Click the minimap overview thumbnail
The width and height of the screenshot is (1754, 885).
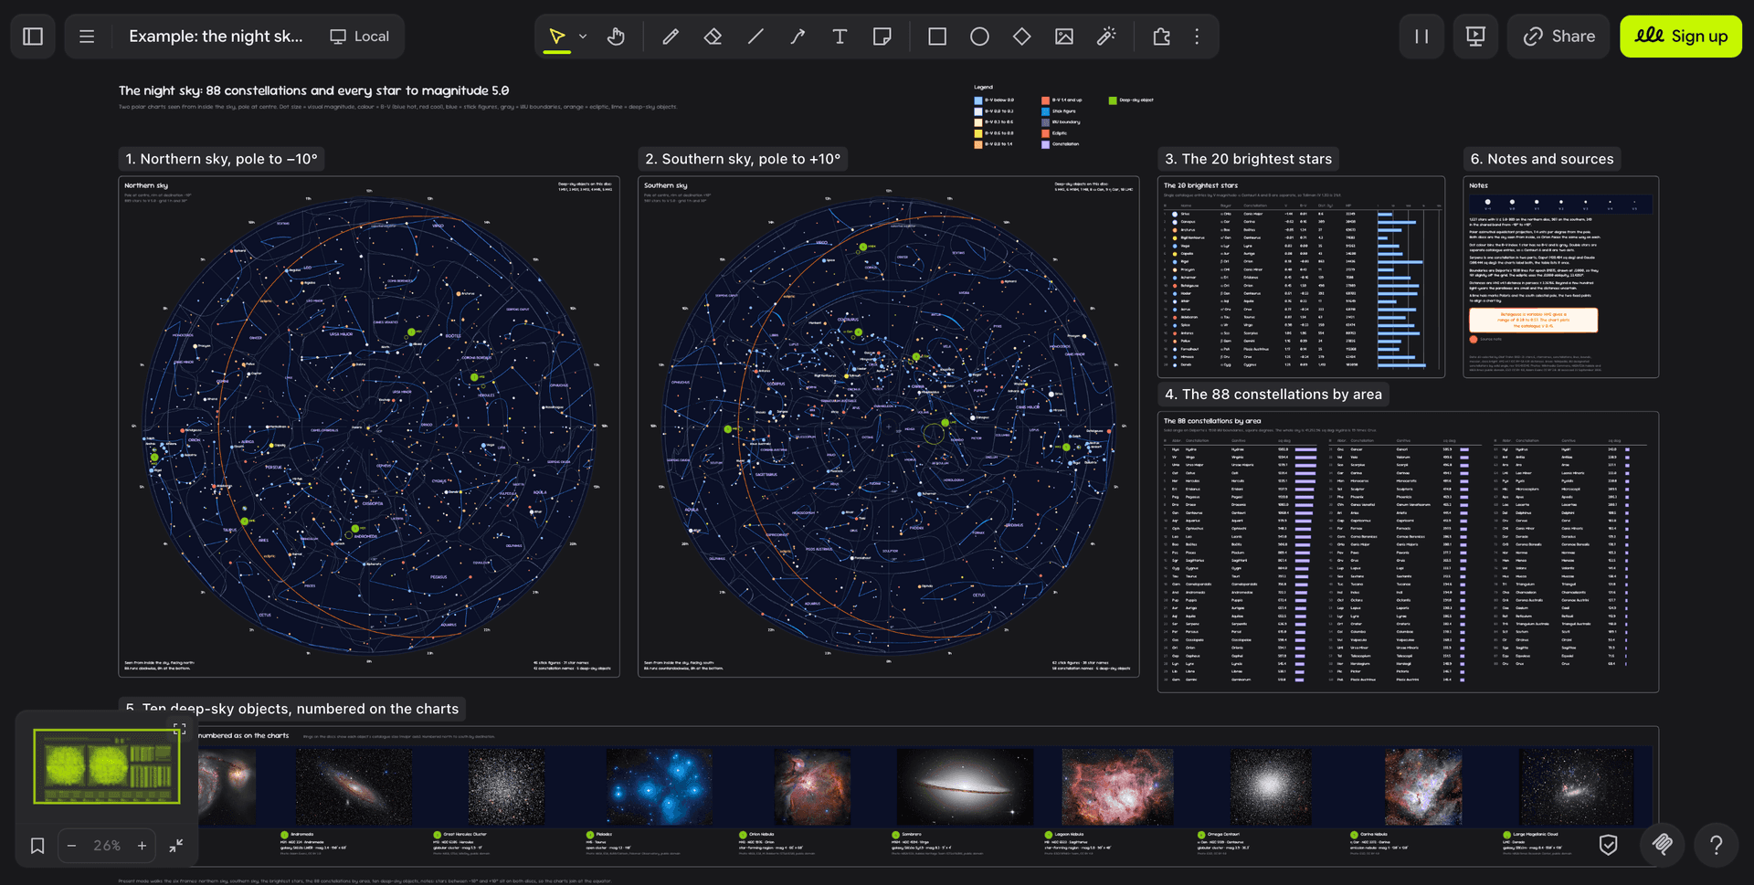tap(107, 766)
